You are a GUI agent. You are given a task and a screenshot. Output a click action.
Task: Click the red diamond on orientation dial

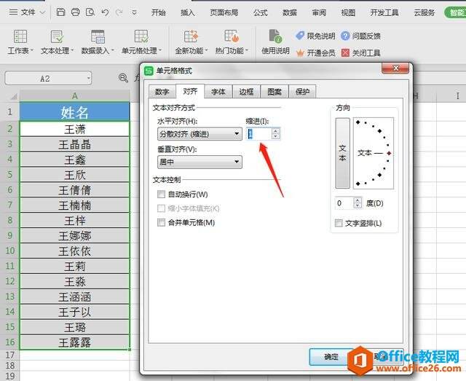tap(389, 153)
